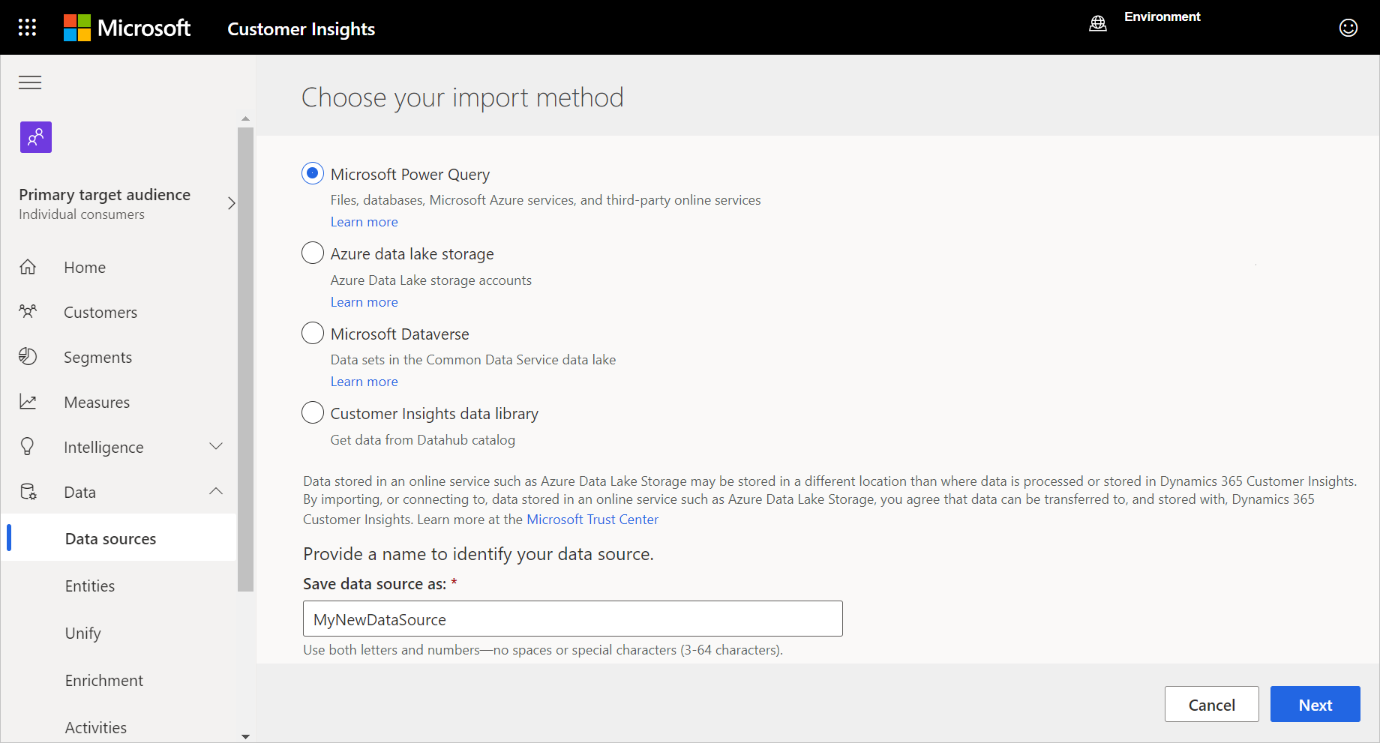The width and height of the screenshot is (1380, 743).
Task: Click the Save data source as field
Action: 572,619
